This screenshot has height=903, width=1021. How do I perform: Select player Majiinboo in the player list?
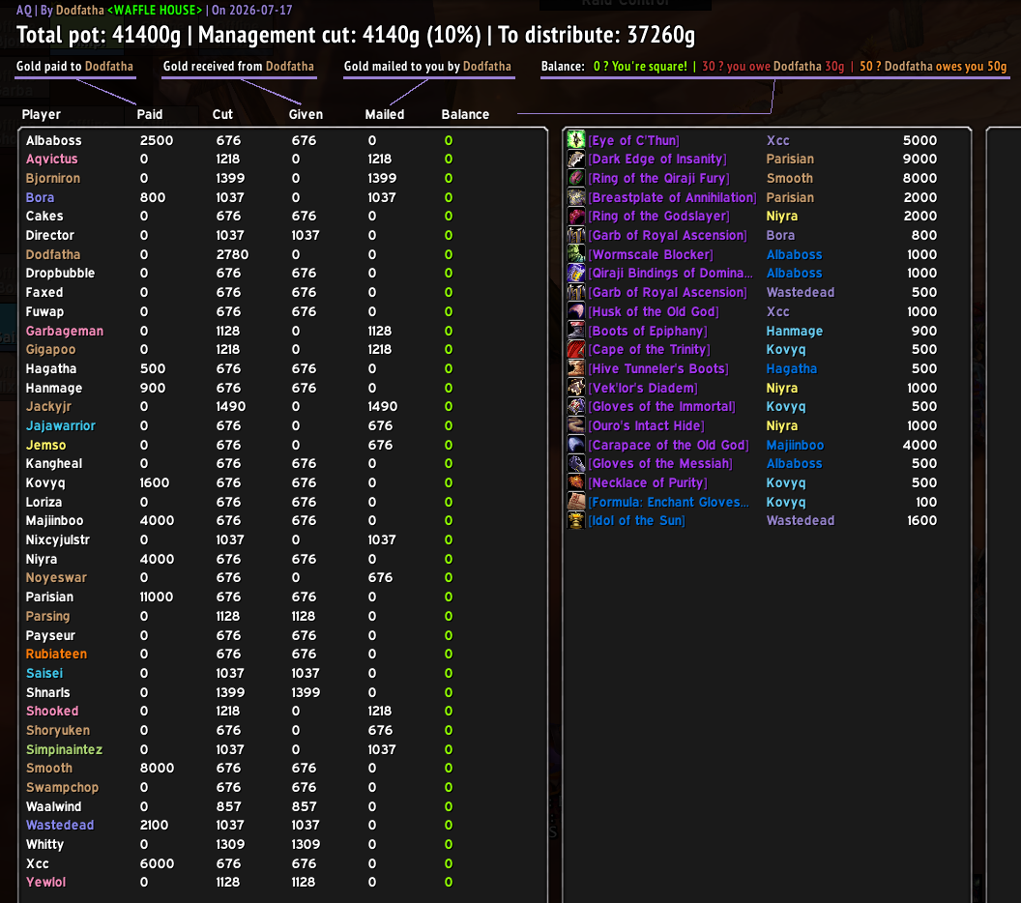(55, 521)
